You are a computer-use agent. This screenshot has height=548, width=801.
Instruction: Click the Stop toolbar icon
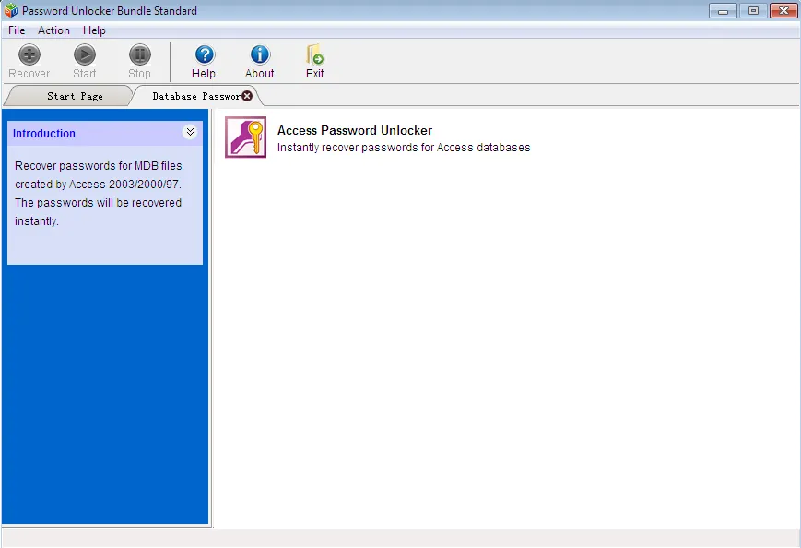coord(139,54)
